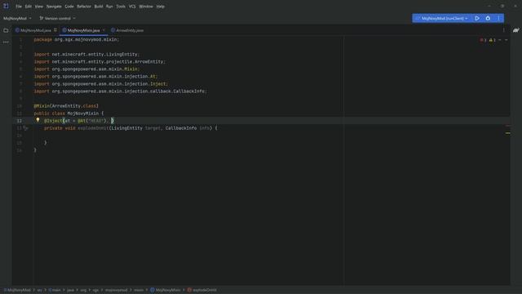Image resolution: width=522 pixels, height=294 pixels.
Task: Click the CallbackInfo import line
Action: tap(120, 91)
